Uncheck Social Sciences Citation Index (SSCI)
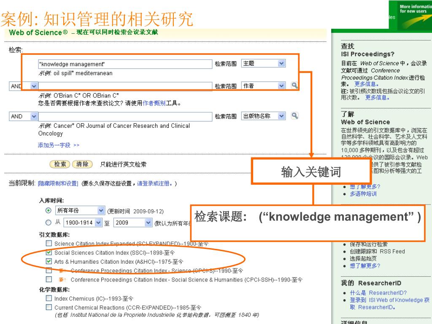Screen dimensions: 432x324 49,252
